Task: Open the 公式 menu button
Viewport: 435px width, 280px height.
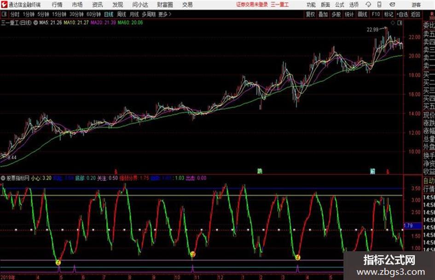Action: point(340,5)
